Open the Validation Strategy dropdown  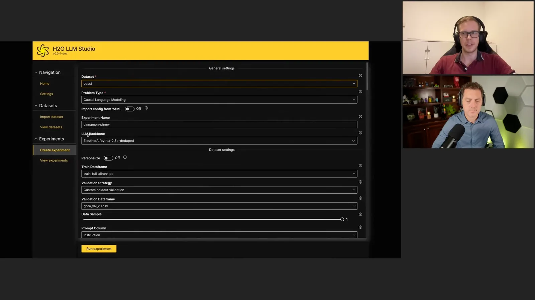point(219,190)
